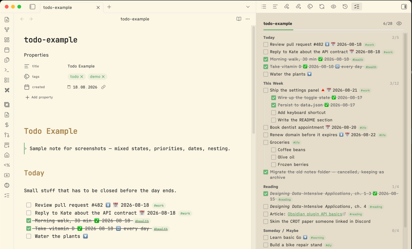The width and height of the screenshot is (412, 249).
Task: Click the canvas grid icon in the ribbon
Action: click(x=7, y=40)
